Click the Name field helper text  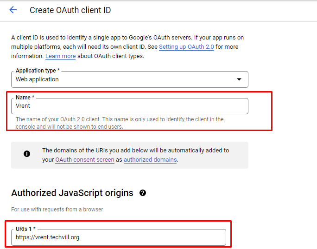pos(120,123)
